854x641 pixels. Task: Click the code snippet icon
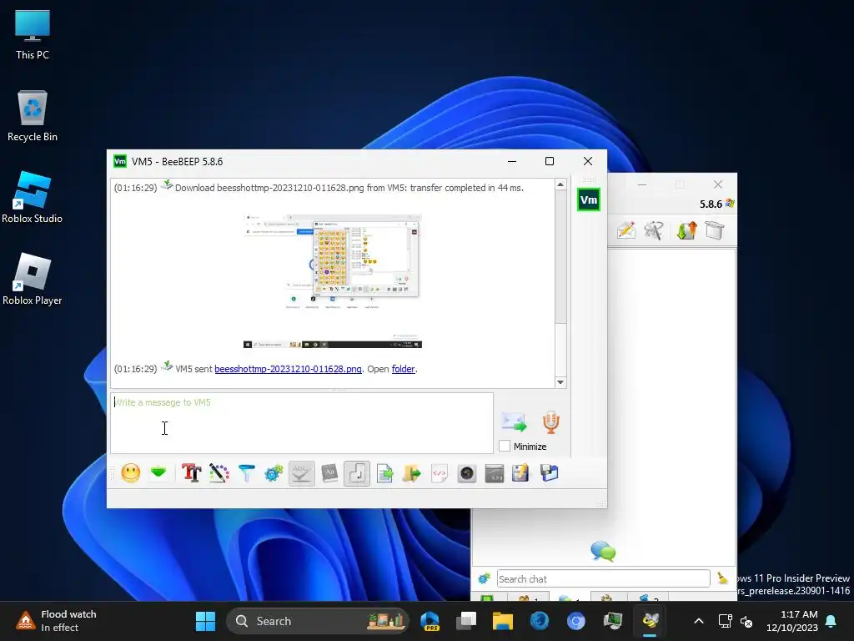440,473
